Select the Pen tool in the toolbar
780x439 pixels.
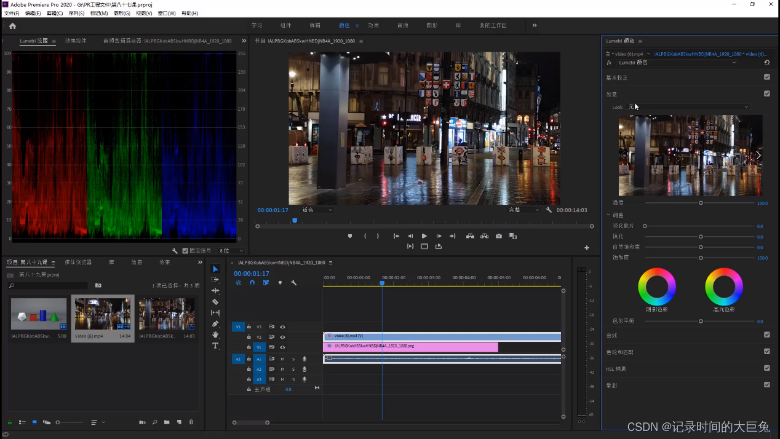coord(215,324)
